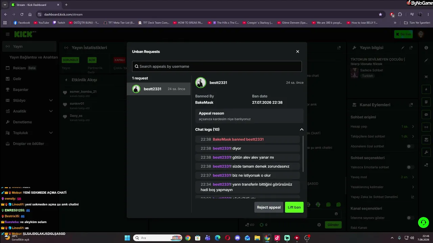Open Yayın in the sidebar
433x243 pixels.
(x=29, y=47)
